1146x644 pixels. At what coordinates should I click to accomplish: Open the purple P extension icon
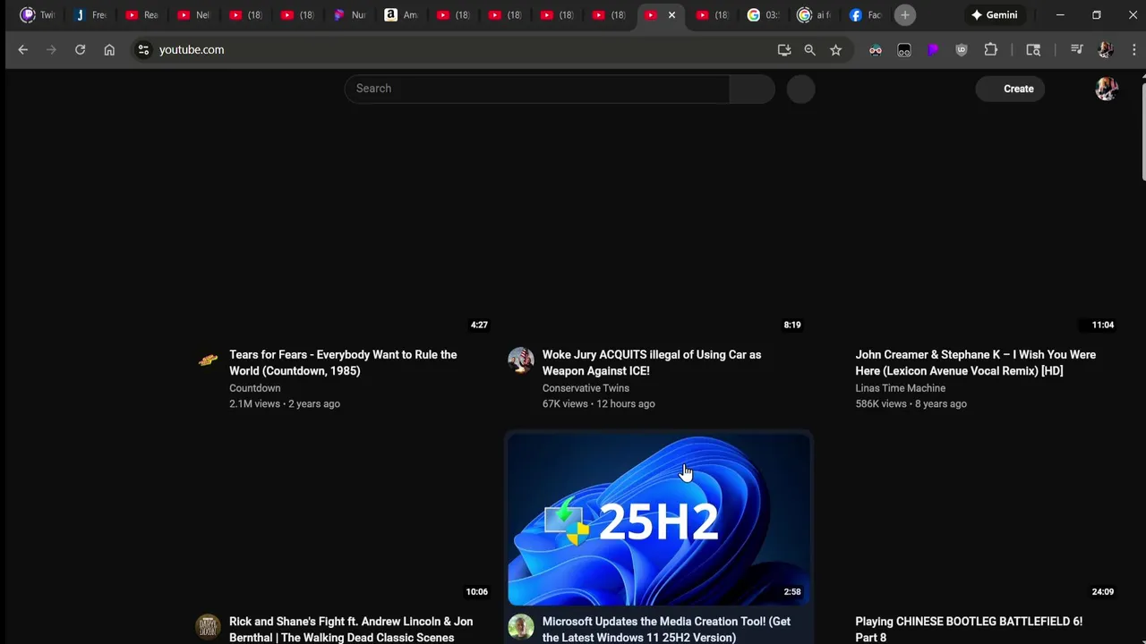933,50
